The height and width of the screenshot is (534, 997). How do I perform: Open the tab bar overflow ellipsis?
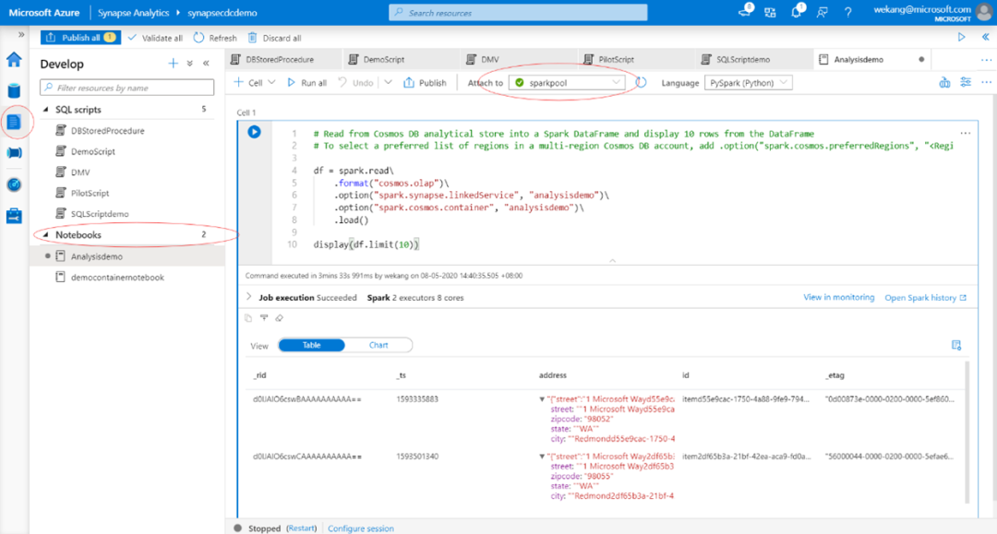click(986, 60)
